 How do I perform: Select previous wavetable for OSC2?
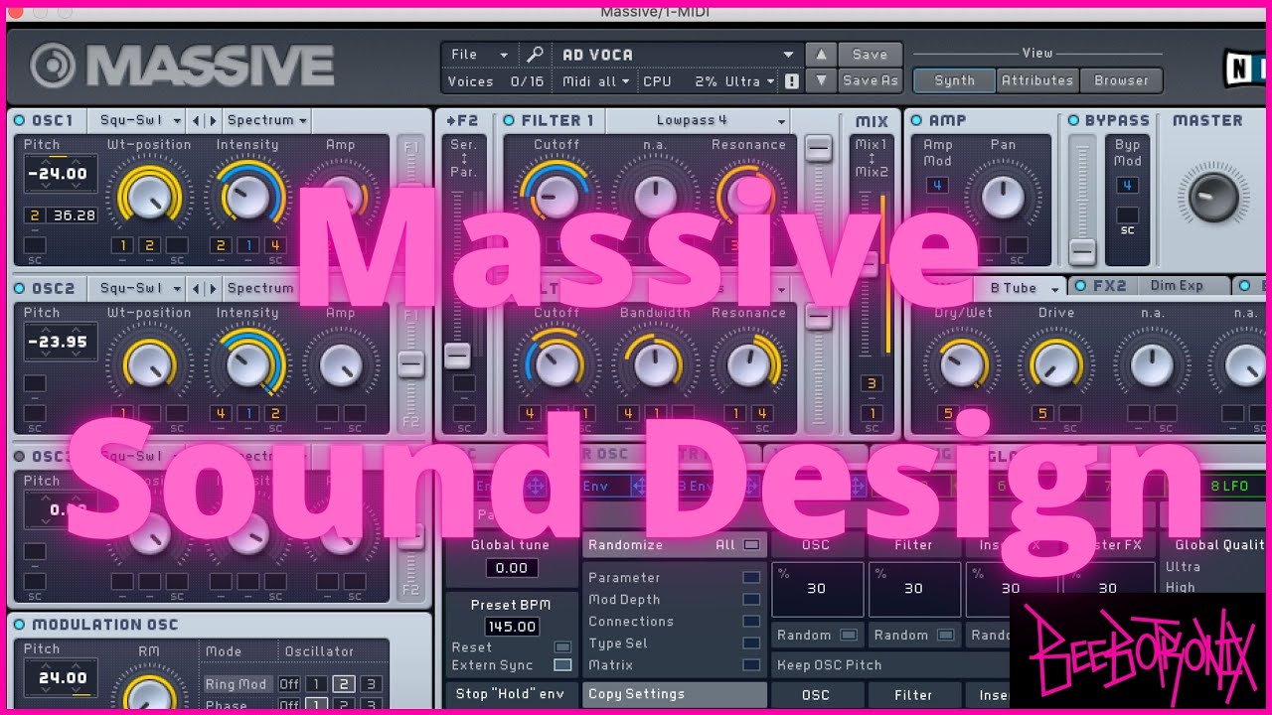coord(196,289)
